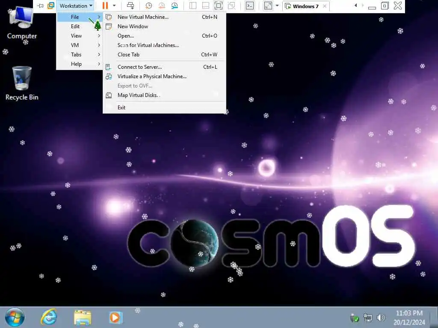
Task: Select Map Virtual Disks...
Action: (164, 95)
